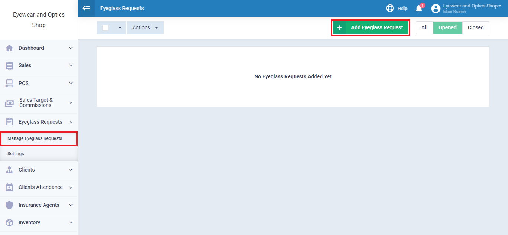
Task: Expand the POS menu chevron
Action: (71, 83)
